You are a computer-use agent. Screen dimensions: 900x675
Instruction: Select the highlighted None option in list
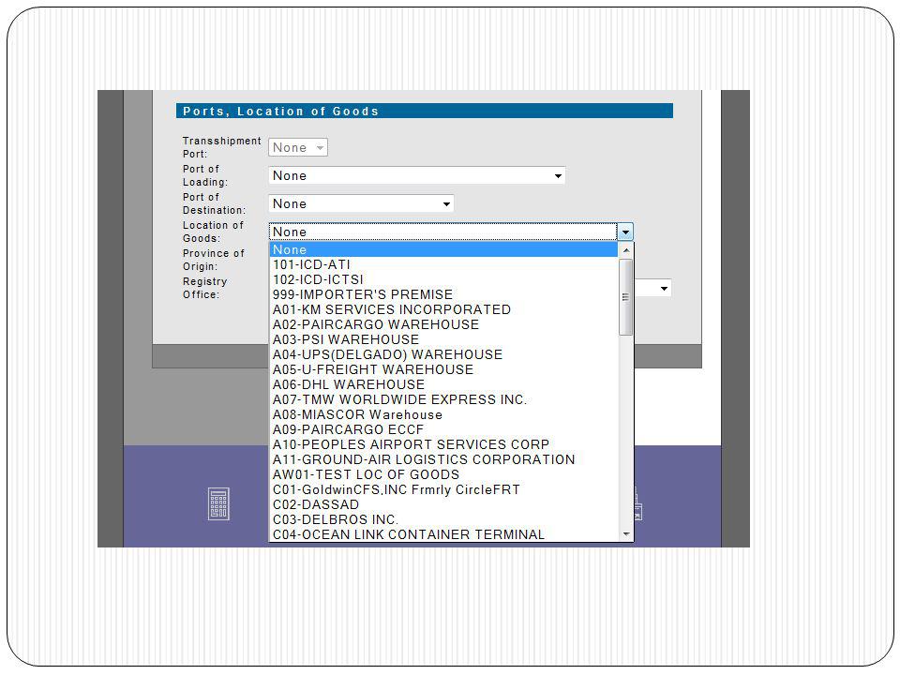pos(443,249)
